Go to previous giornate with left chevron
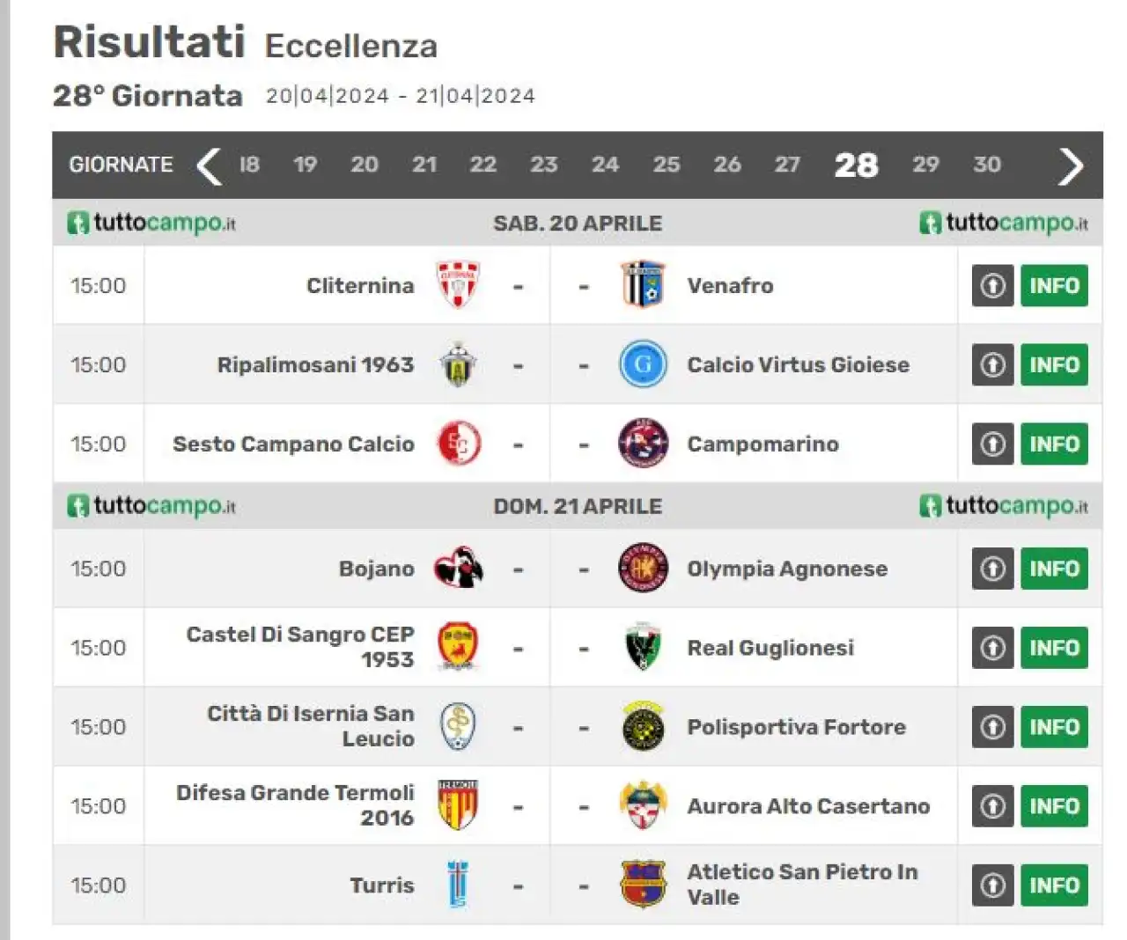Image resolution: width=1127 pixels, height=940 pixels. (x=209, y=165)
